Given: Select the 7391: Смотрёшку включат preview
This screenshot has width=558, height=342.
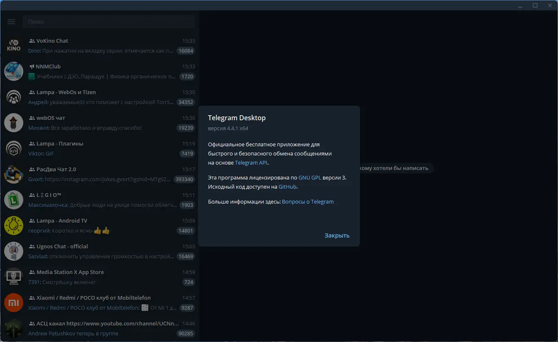Looking at the screenshot, I should click(62, 282).
